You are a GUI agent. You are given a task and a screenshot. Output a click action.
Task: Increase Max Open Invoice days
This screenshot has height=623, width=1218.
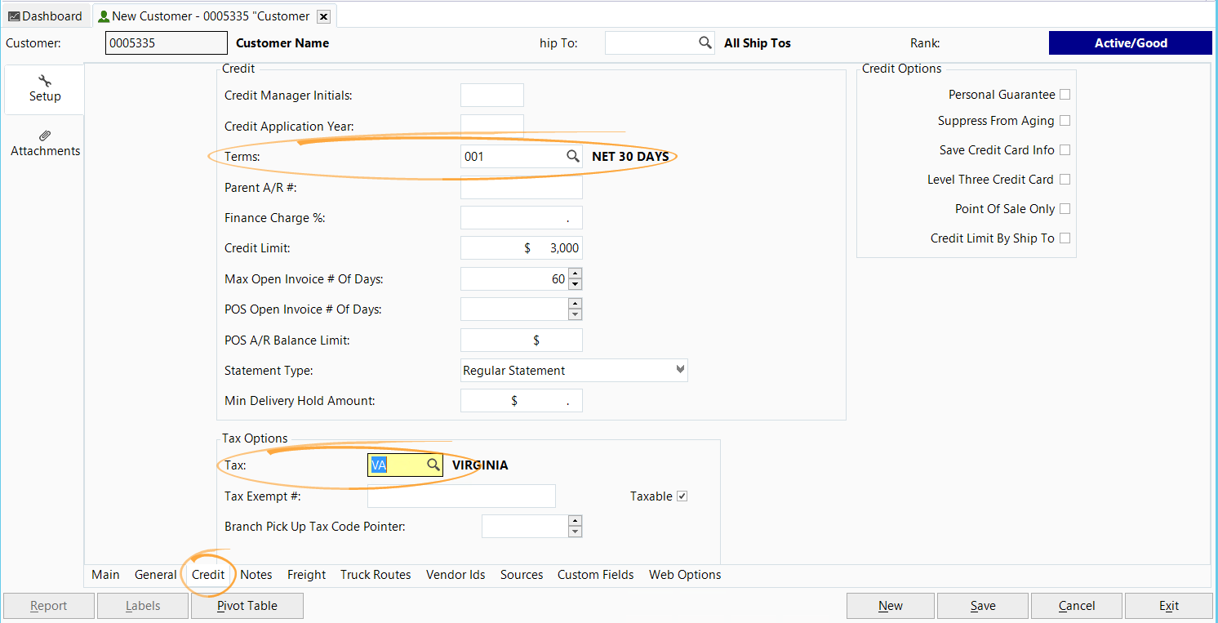coord(575,274)
